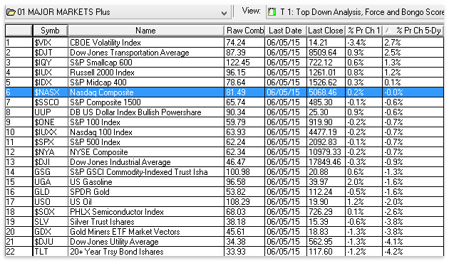This screenshot has width=449, height=261.
Task: Select the $IUX symbol cell
Action: [51, 73]
